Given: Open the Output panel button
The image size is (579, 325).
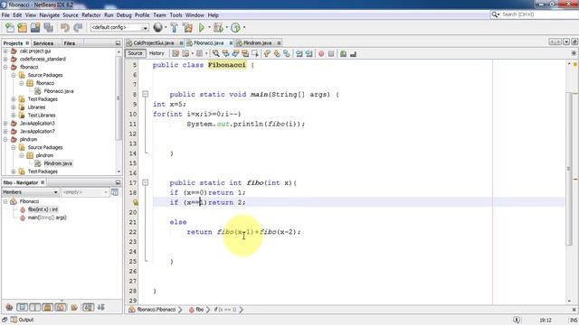Looking at the screenshot, I should coord(23,320).
